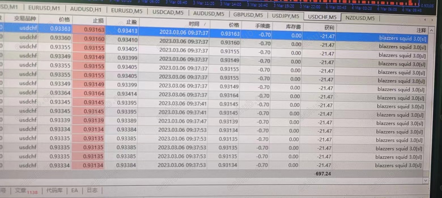
Task: Sort by the 库存费 column header
Action: point(293,27)
